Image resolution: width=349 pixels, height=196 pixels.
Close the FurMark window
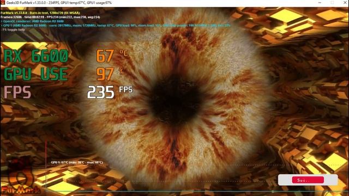click(345, 3)
